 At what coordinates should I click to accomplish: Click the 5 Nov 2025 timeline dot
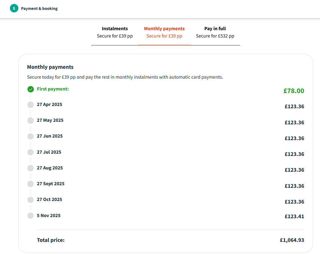31,216
